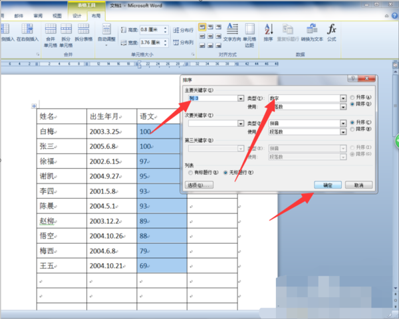Viewport: 399px width, 319px height.
Task: Click the 2005.6.8 date cell
Action: click(112, 146)
